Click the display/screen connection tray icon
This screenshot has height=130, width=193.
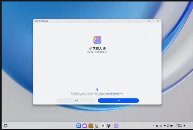coord(168,126)
